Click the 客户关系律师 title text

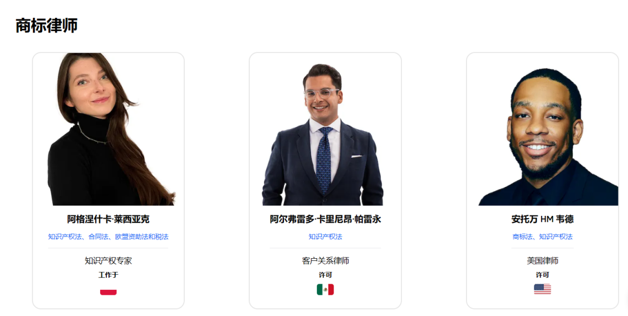(325, 261)
